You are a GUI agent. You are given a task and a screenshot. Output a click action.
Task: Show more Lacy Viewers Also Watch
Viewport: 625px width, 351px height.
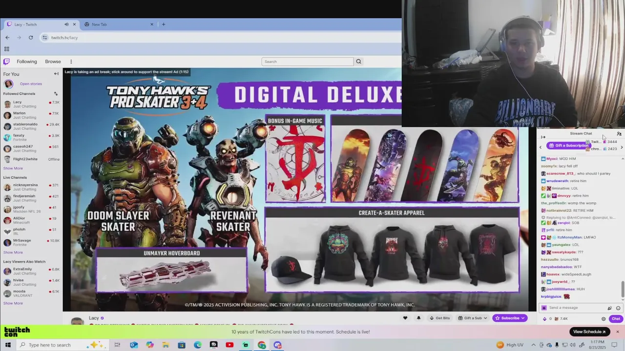point(13,303)
